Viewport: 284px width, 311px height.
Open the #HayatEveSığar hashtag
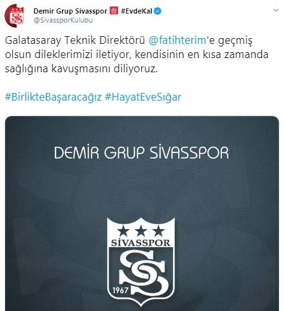[143, 97]
